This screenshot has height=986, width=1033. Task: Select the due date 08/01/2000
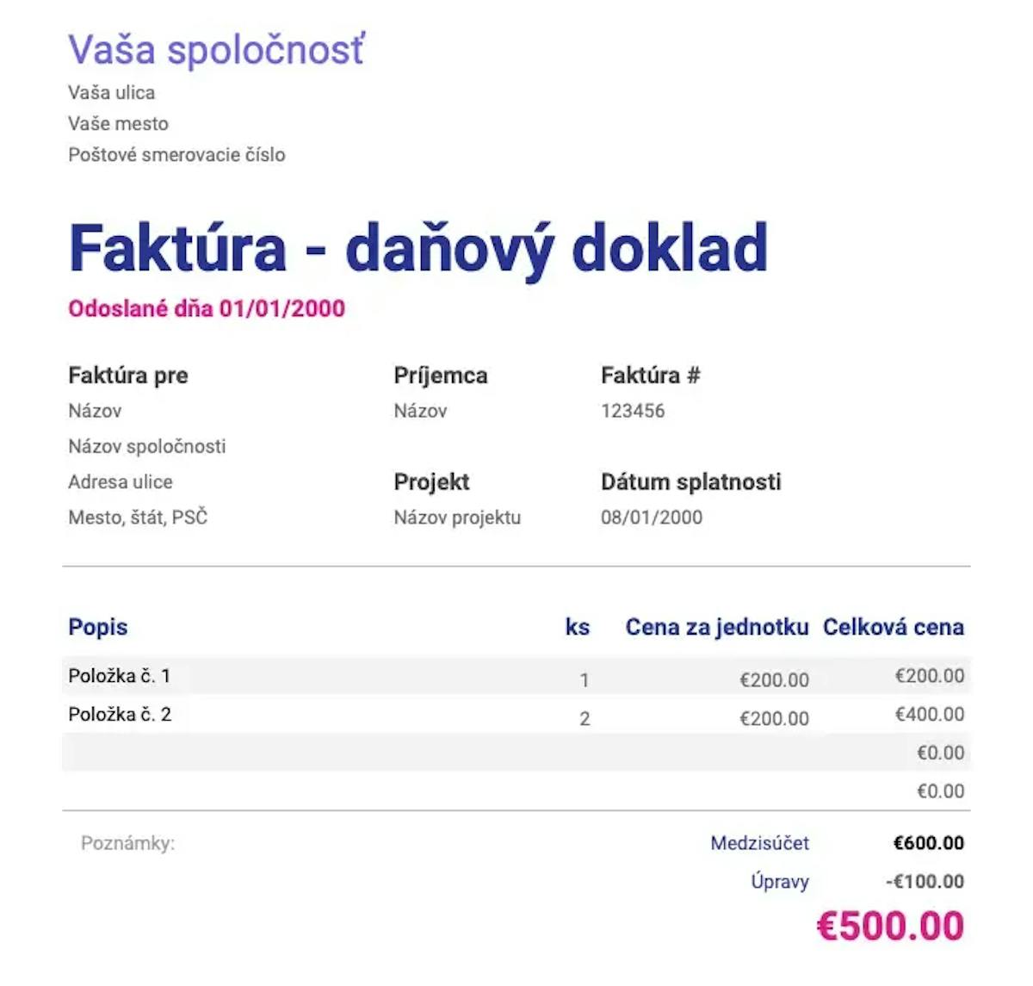tap(652, 518)
